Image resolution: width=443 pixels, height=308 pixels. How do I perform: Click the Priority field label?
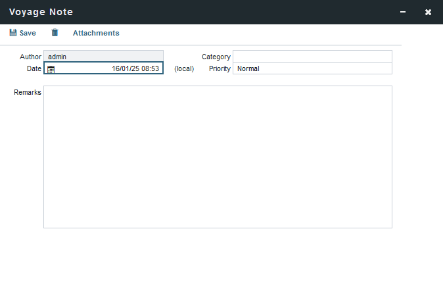(x=220, y=68)
